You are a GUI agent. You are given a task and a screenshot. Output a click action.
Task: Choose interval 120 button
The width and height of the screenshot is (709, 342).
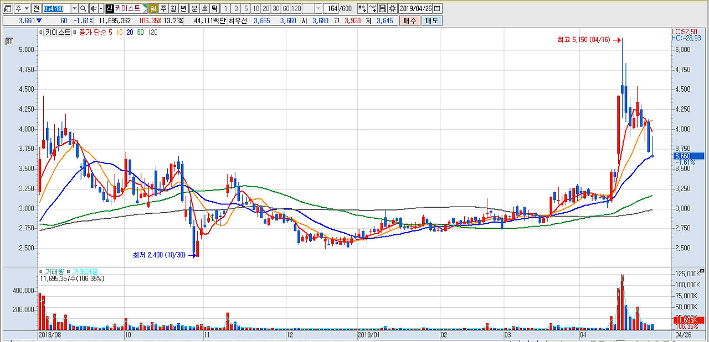(x=296, y=9)
